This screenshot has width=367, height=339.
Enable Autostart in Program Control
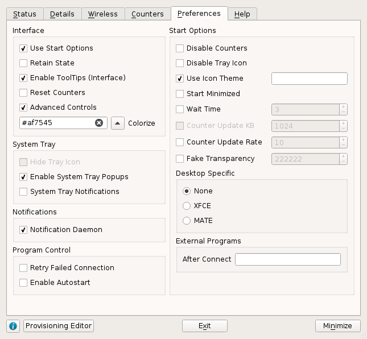click(23, 283)
